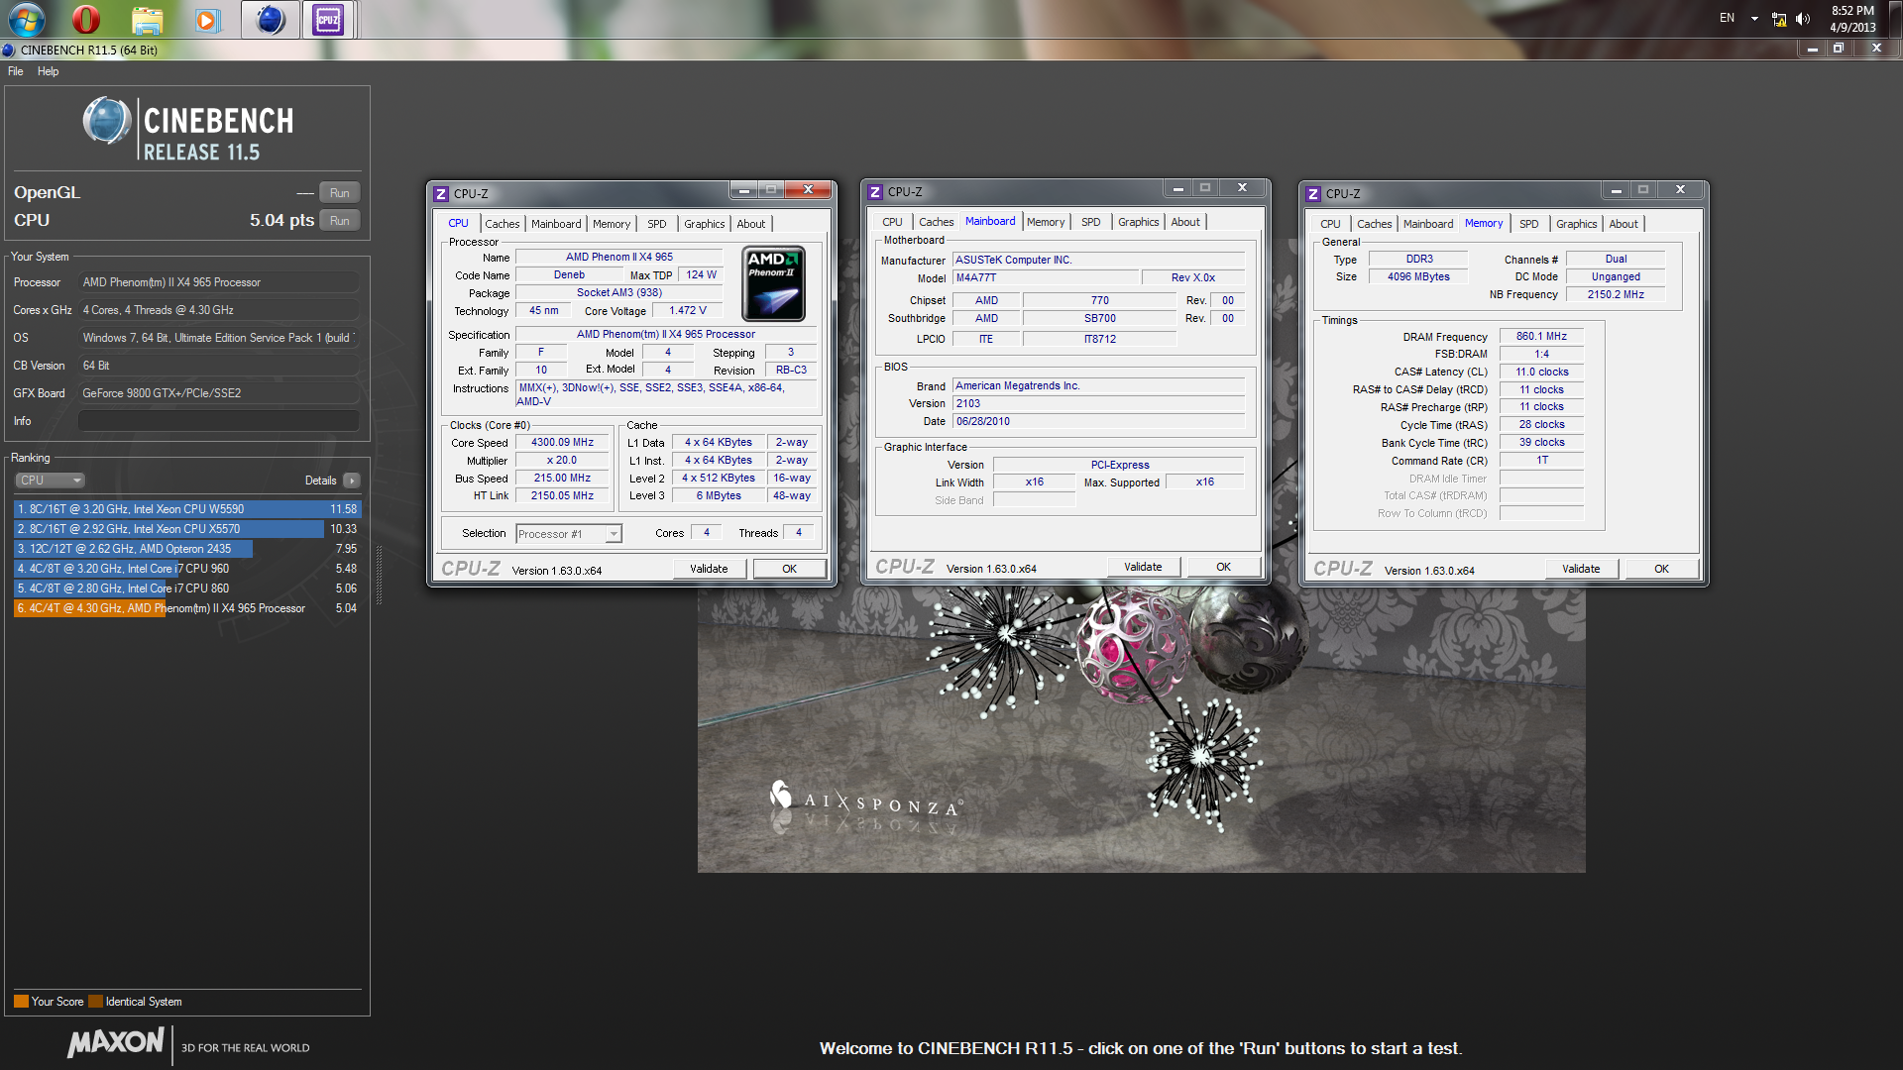
Task: Open the File menu
Action: click(x=16, y=71)
